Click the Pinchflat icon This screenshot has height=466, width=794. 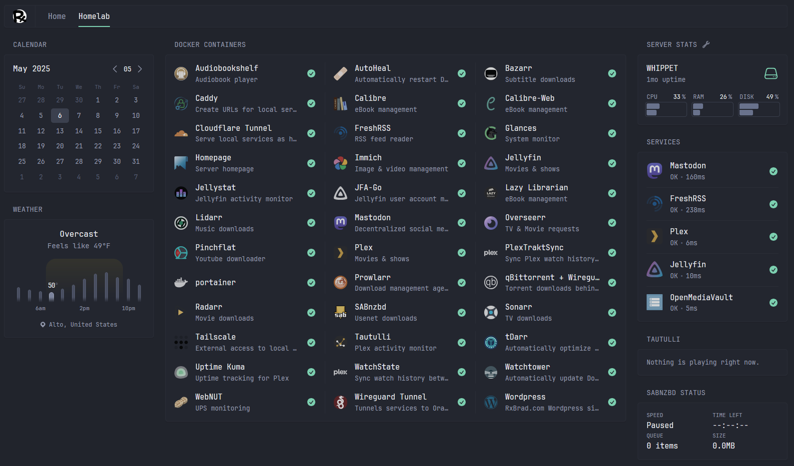click(x=181, y=253)
